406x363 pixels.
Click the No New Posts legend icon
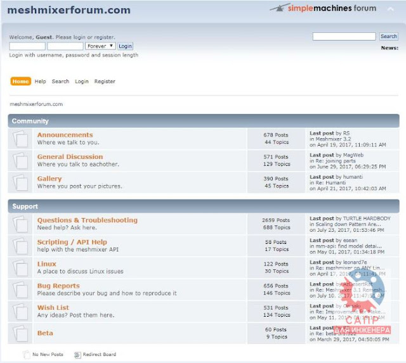pyautogui.click(x=26, y=355)
